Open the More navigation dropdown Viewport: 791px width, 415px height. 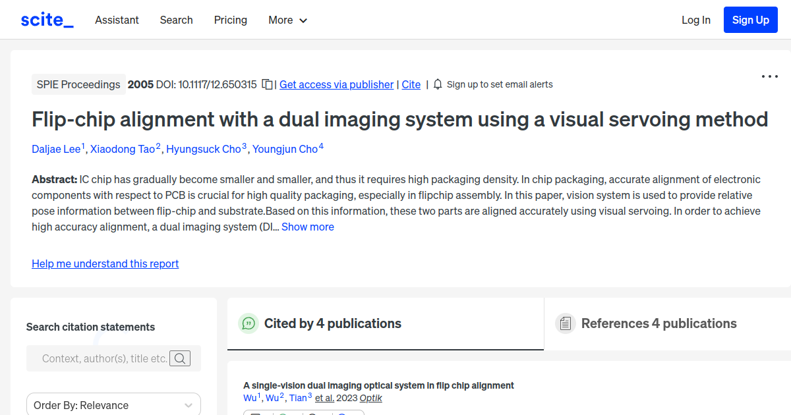point(287,20)
